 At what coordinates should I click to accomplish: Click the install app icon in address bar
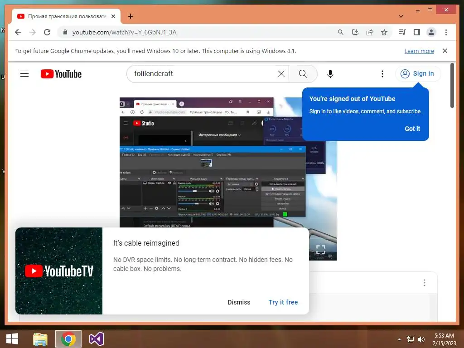point(355,32)
